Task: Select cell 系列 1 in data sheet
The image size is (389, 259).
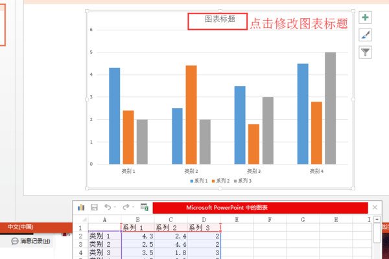Action: (137, 227)
